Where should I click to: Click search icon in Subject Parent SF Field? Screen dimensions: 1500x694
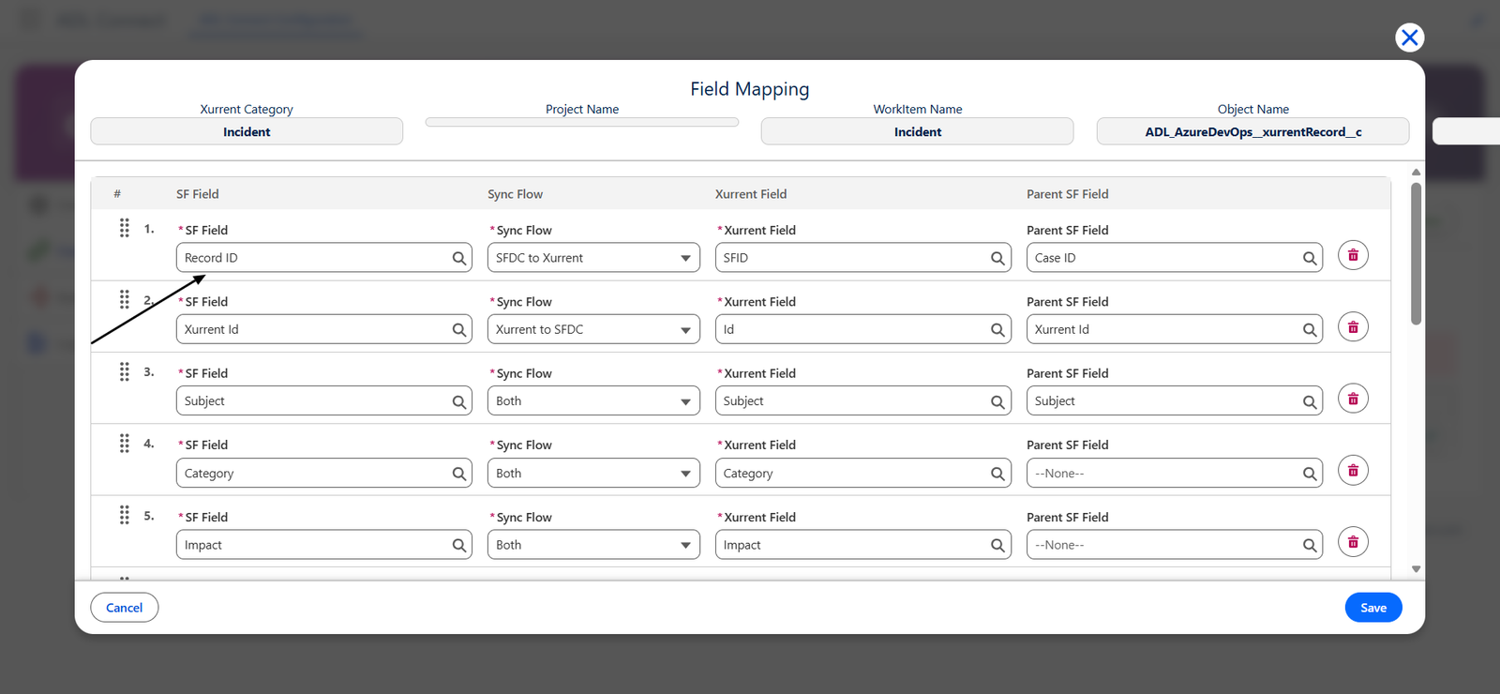click(1310, 401)
